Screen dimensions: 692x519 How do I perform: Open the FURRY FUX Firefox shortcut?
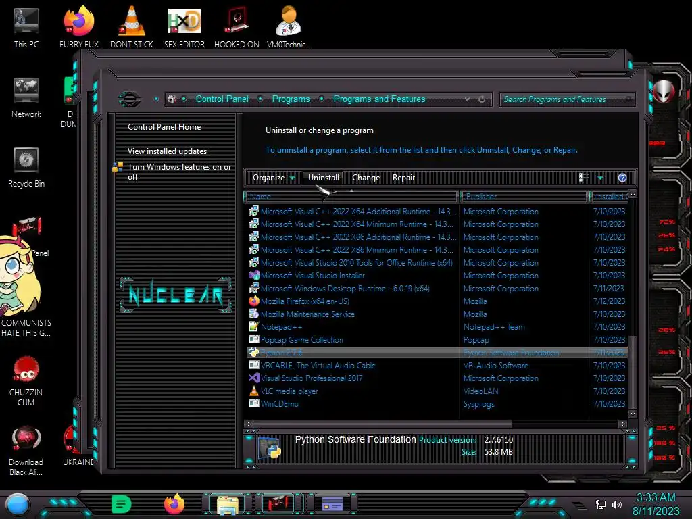click(x=78, y=27)
